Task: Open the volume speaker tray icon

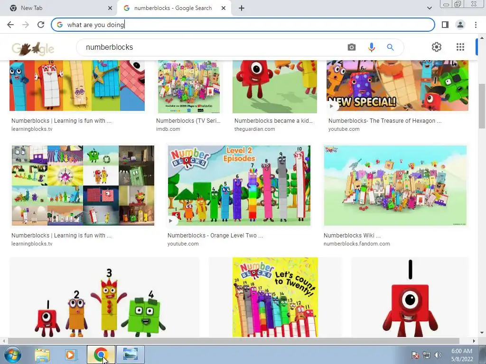Action: (438, 355)
